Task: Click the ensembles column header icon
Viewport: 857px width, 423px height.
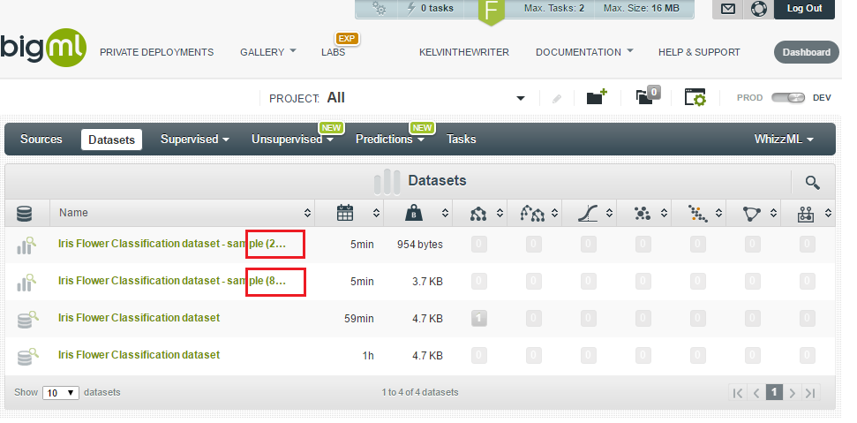Action: [532, 213]
